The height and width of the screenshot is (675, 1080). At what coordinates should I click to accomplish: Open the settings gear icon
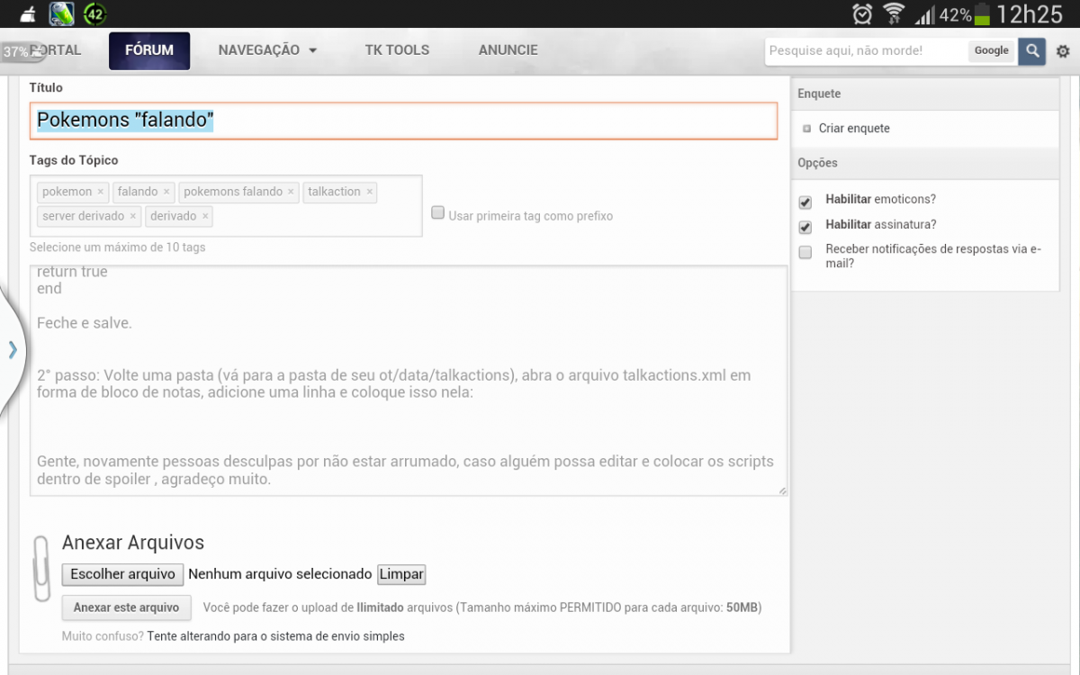point(1063,51)
